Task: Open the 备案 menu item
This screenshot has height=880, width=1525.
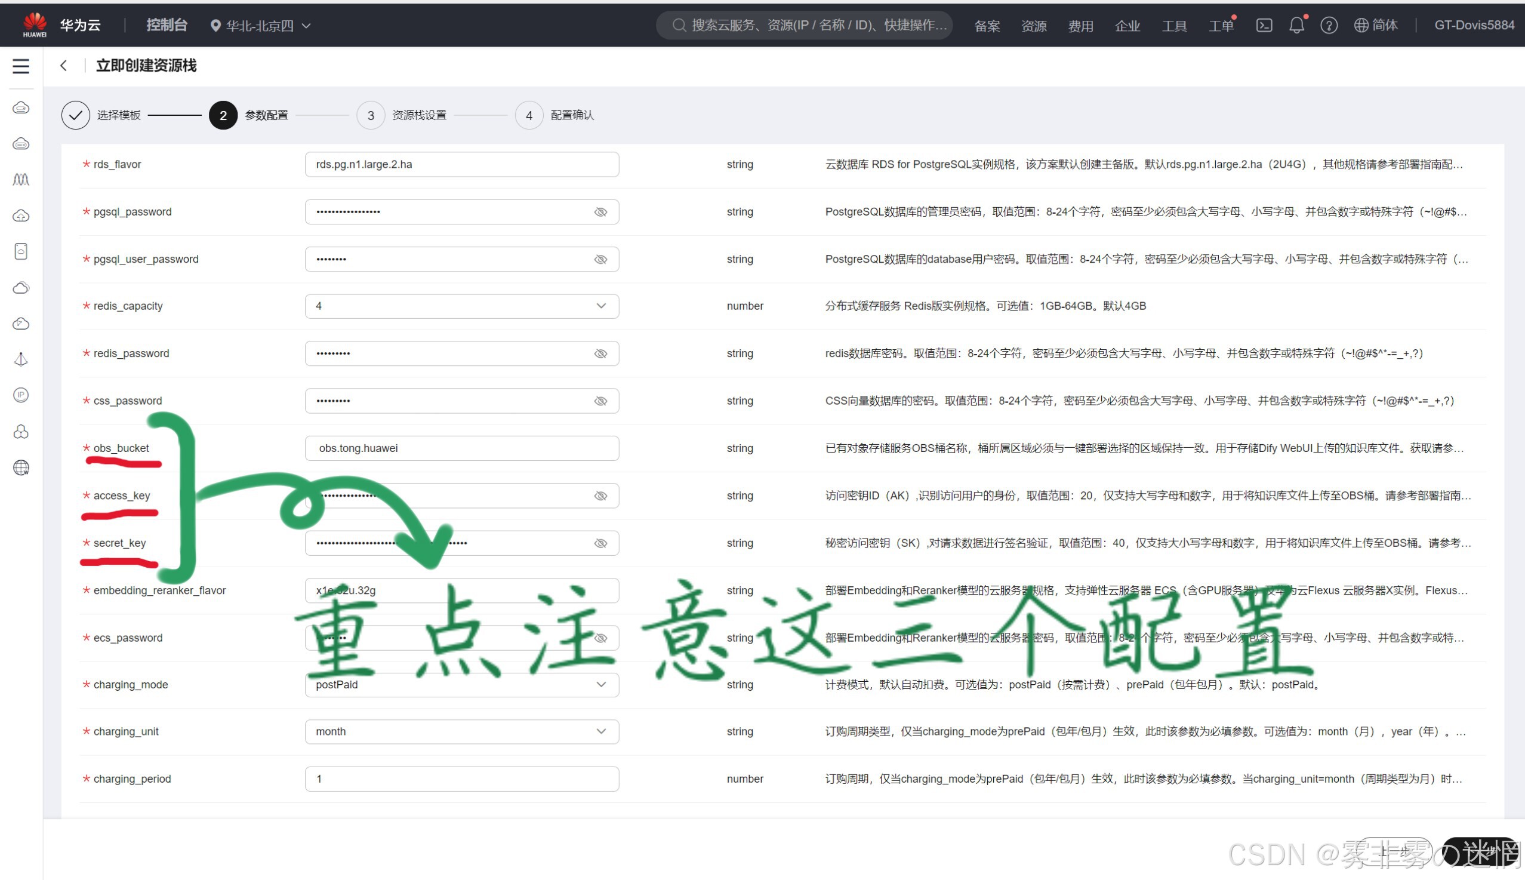Action: click(x=987, y=26)
